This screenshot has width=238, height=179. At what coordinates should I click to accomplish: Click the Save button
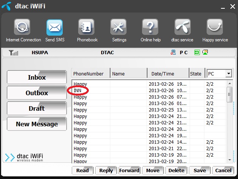200,170
